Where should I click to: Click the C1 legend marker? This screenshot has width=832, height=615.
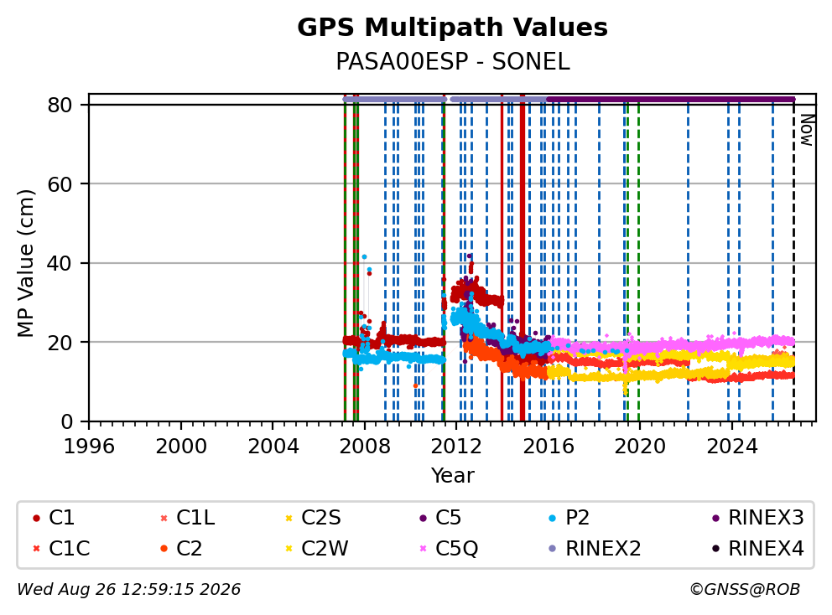point(36,518)
